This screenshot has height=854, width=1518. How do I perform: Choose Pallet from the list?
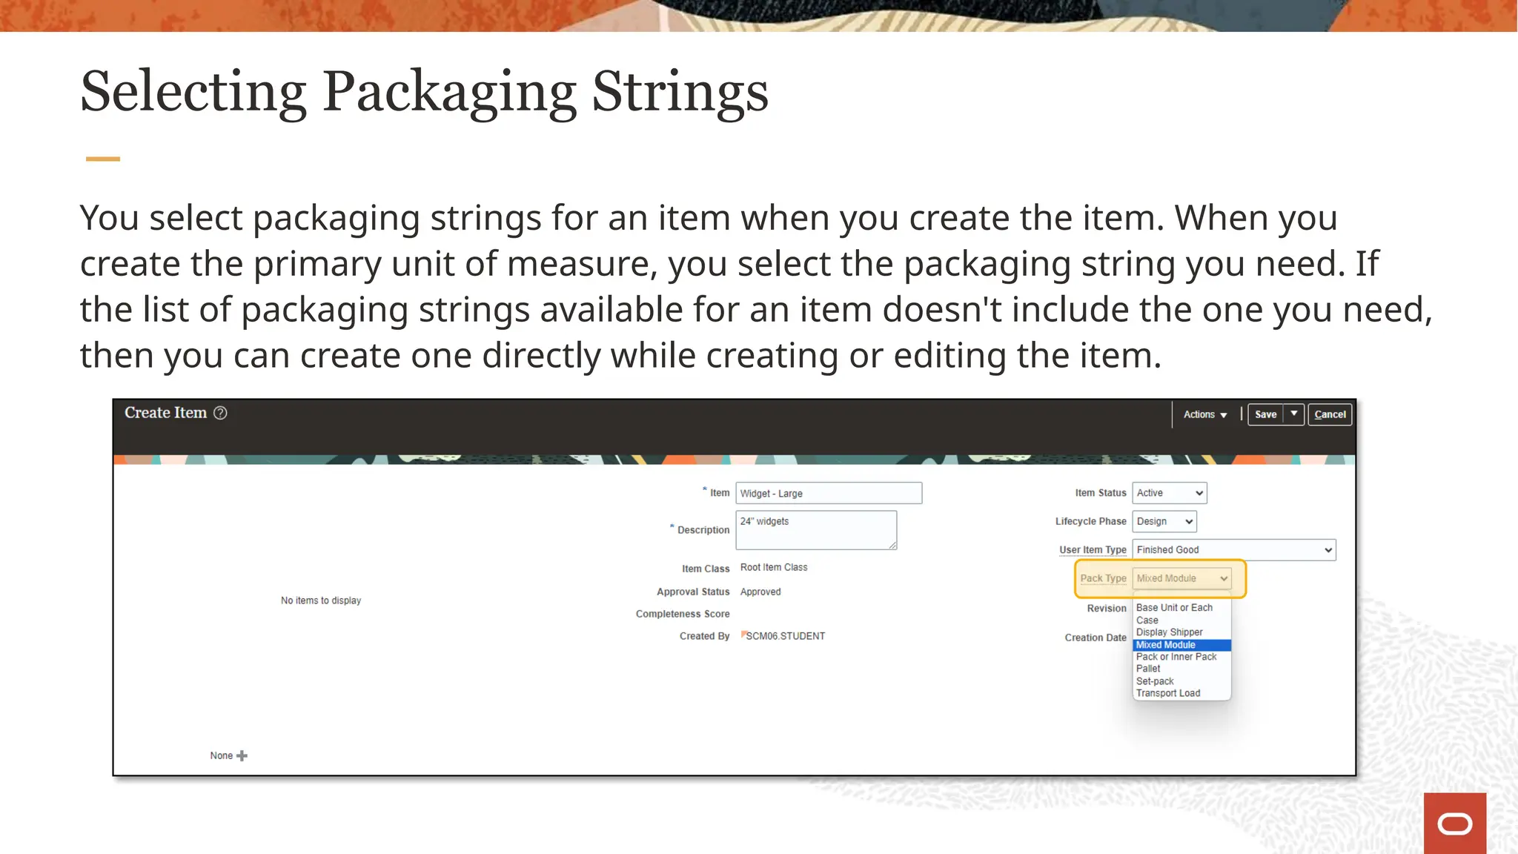tap(1181, 669)
